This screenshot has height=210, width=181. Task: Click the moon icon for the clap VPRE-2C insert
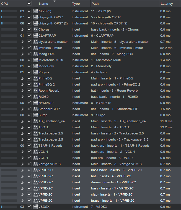[22, 195]
